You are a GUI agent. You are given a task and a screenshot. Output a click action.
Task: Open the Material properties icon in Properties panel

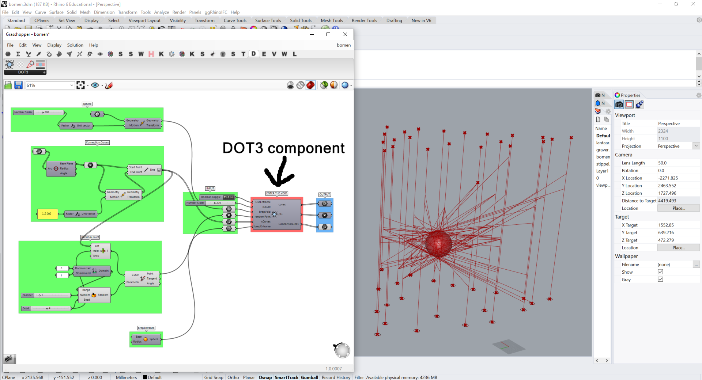point(639,105)
